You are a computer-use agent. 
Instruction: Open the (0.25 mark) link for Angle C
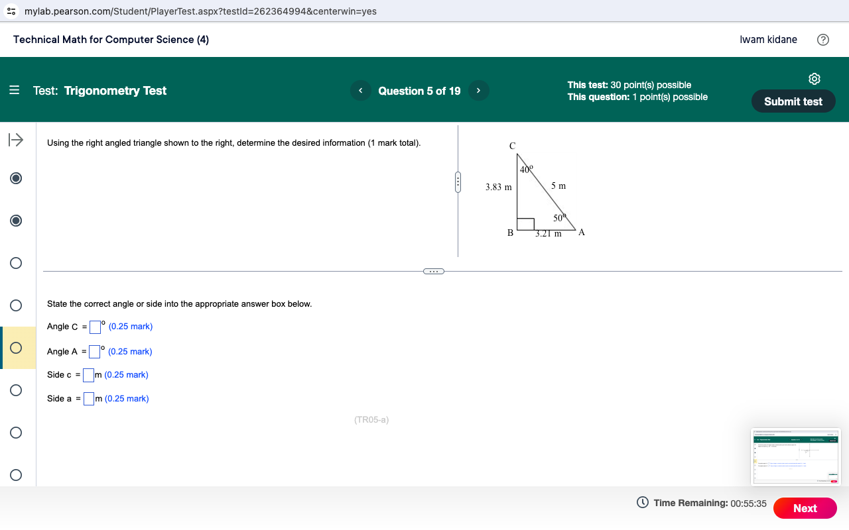pyautogui.click(x=131, y=326)
